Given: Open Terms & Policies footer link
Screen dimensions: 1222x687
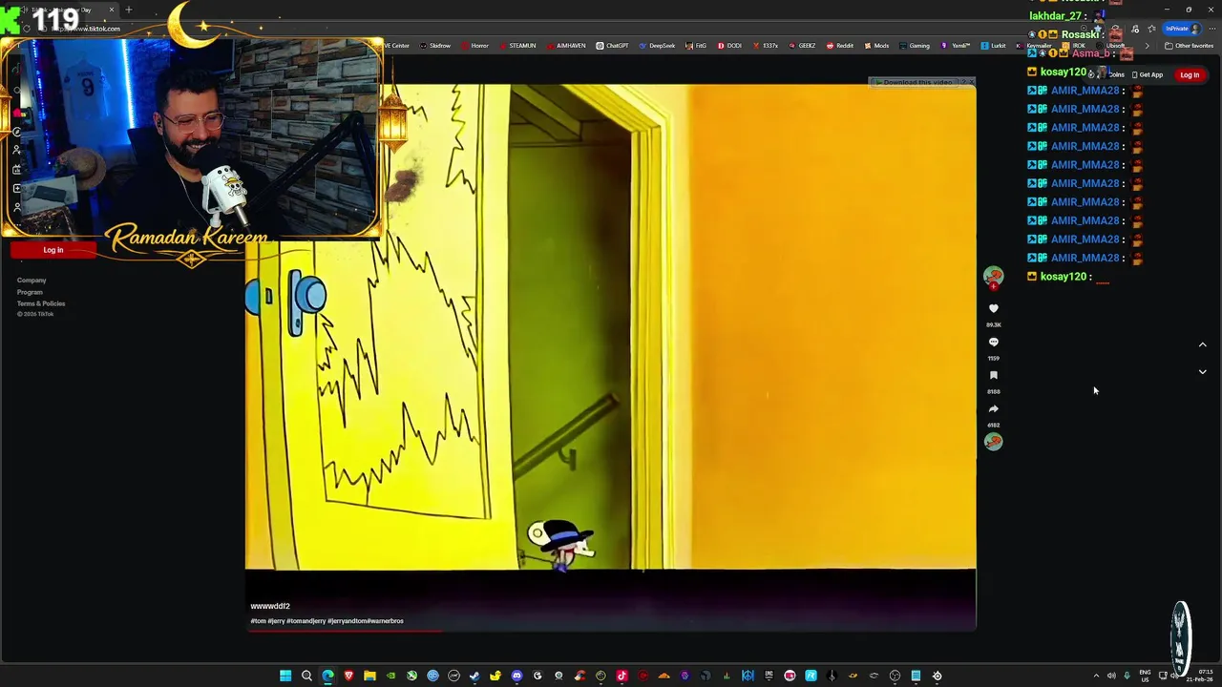Looking at the screenshot, I should (x=41, y=303).
